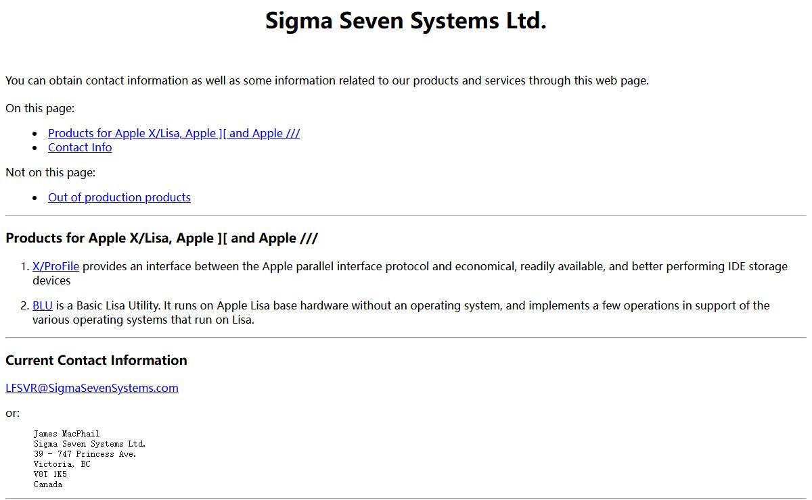Click the 'On this page:' text
The height and width of the screenshot is (500, 812).
[x=40, y=108]
